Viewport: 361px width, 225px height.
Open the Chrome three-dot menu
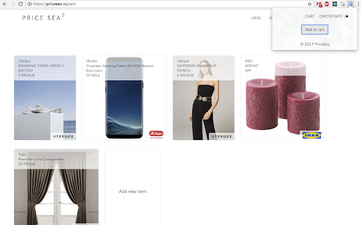point(358,4)
